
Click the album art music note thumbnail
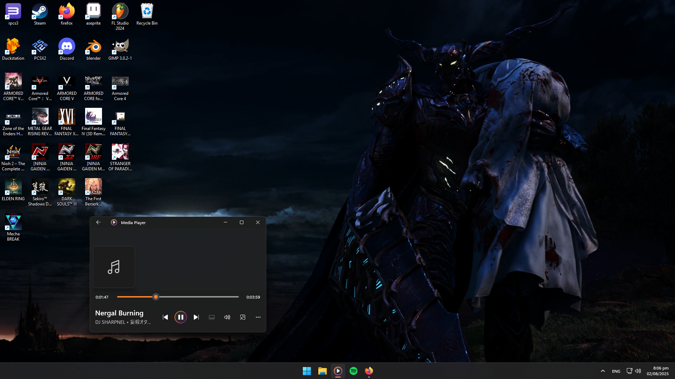point(114,267)
